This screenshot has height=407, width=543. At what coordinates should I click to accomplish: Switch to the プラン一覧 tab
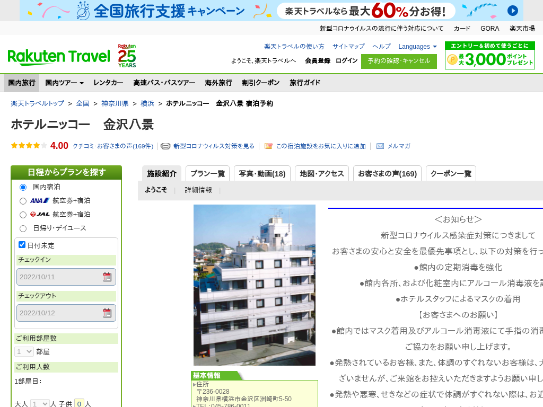[x=207, y=173]
